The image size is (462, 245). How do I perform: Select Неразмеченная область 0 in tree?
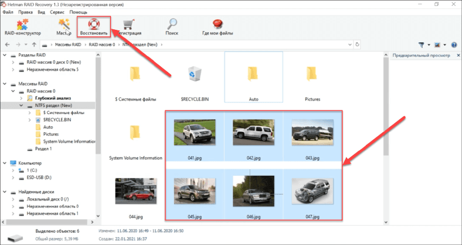pyautogui.click(x=52, y=206)
